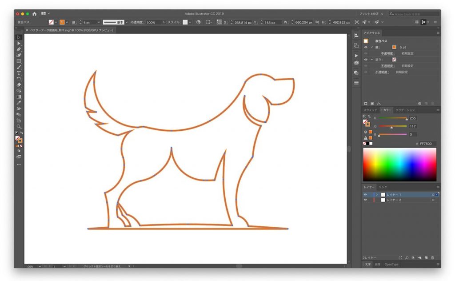The height and width of the screenshot is (281, 455).
Task: Click the G channel color slider
Action: pyautogui.click(x=392, y=126)
